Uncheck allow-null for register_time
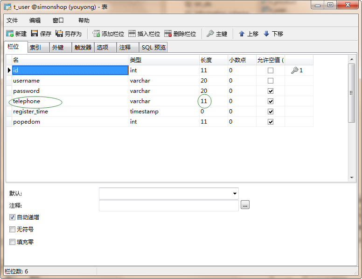The image size is (362, 279). point(271,112)
